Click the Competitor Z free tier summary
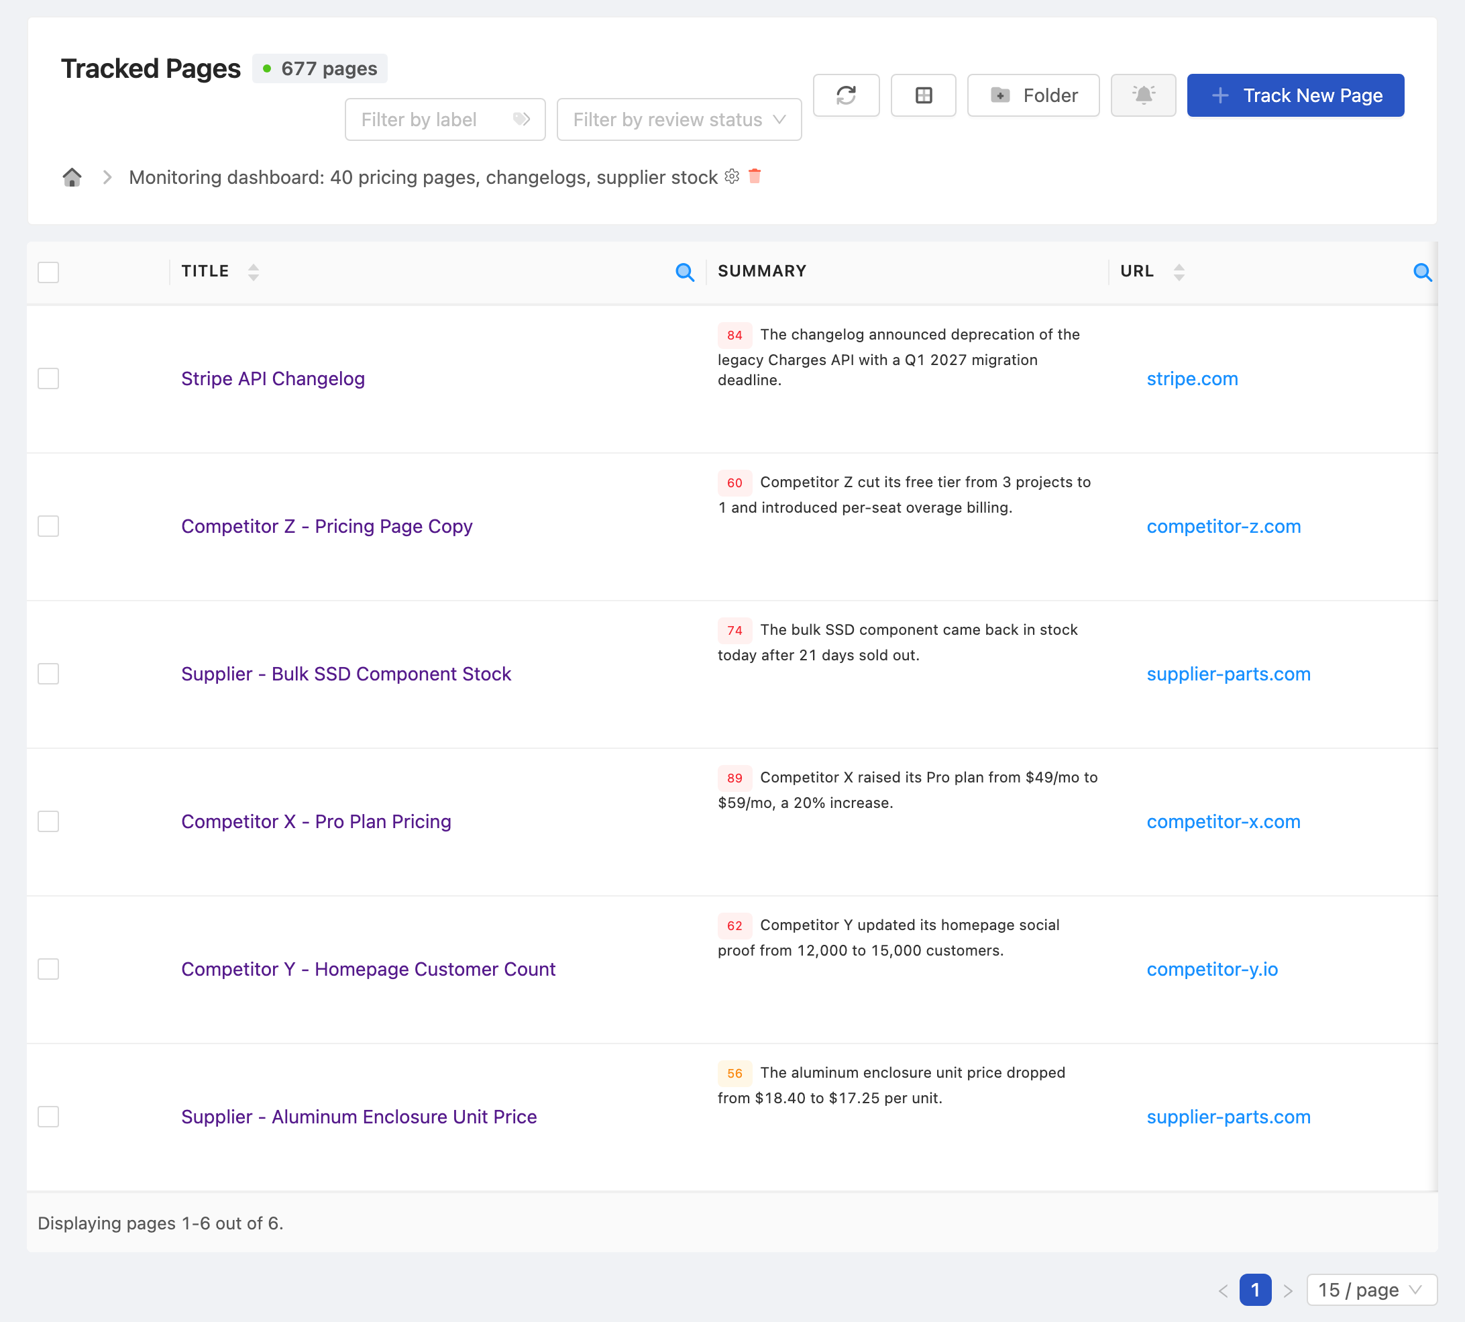This screenshot has width=1465, height=1322. tap(904, 494)
